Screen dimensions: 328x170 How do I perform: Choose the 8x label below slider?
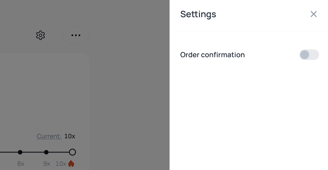coord(21,164)
